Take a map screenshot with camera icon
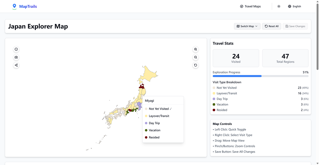319x165 pixels. click(16, 57)
